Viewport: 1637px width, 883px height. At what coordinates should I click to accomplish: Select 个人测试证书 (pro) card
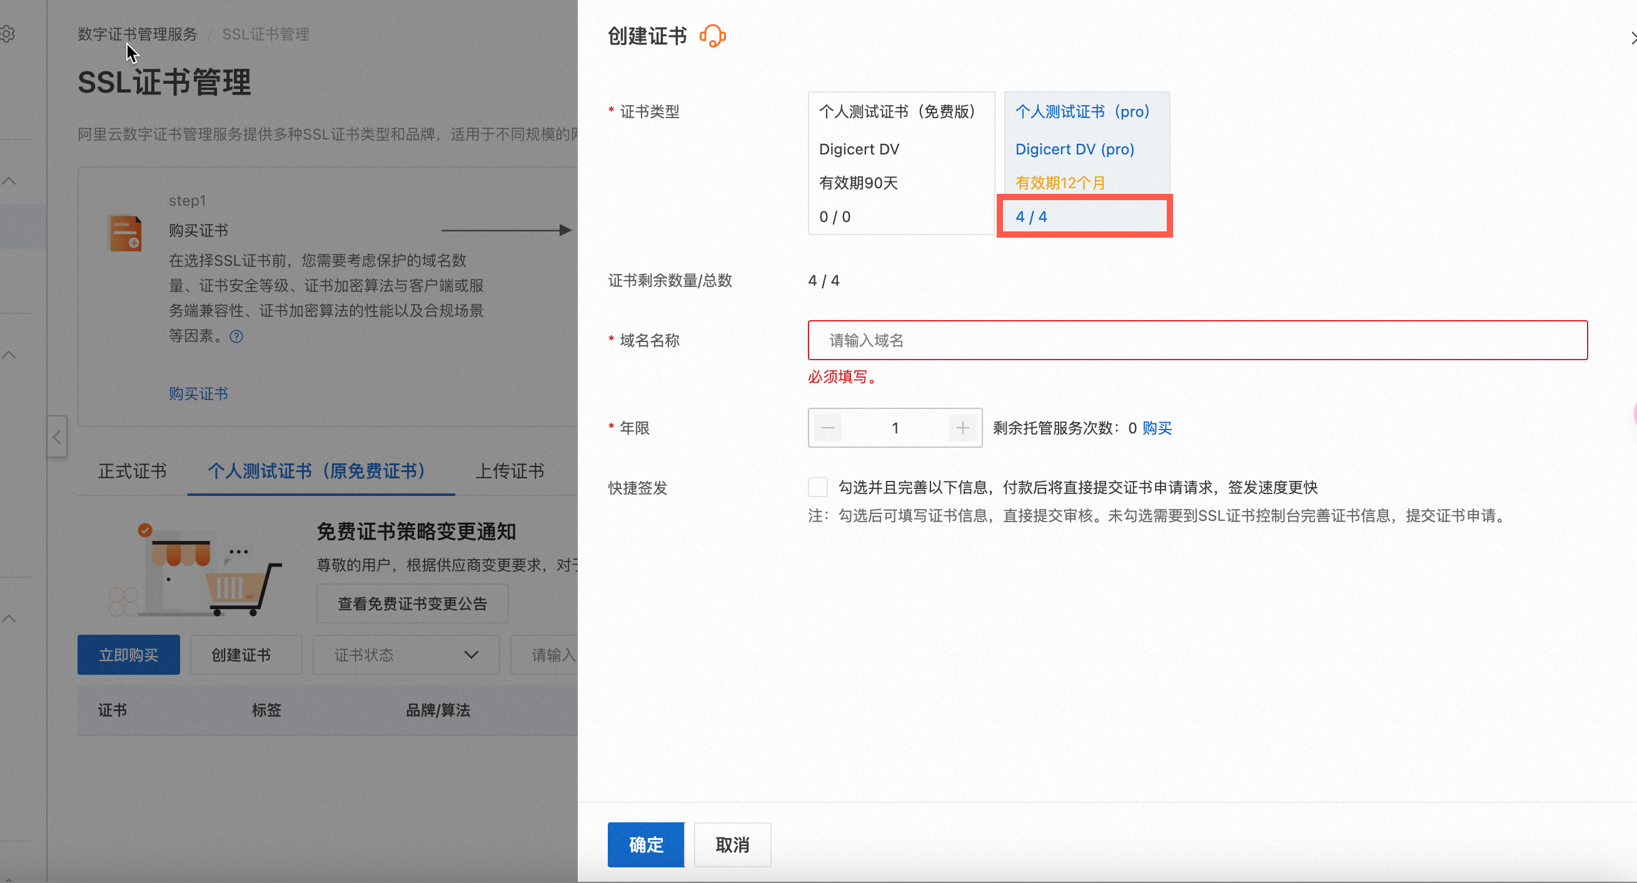click(1086, 163)
